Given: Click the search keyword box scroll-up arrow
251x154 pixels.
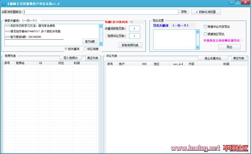Looking at the screenshot, I should (x=101, y=26).
